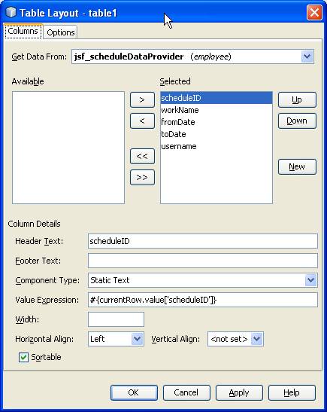Switch to the Options tab
Screen dimensions: 327x412
(x=61, y=32)
